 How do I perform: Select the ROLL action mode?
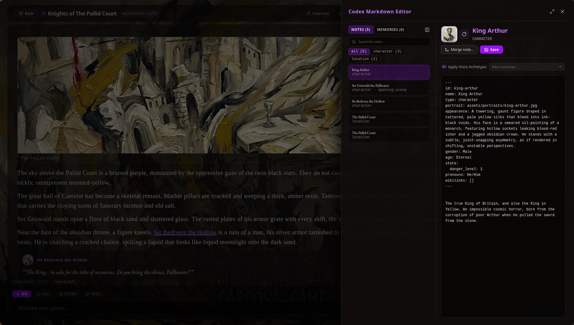(x=93, y=294)
